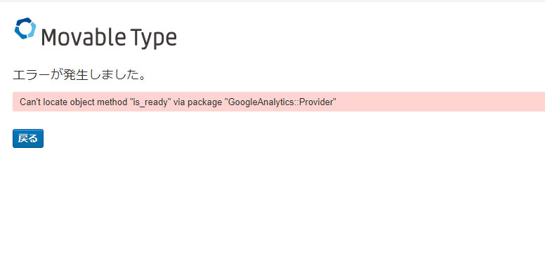Go back using the blue 戻る button
This screenshot has height=258, width=545.
[x=28, y=138]
